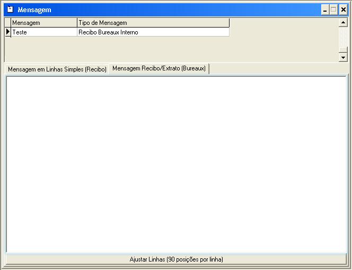Open Mensagem em Linhas Simples (Recibo) tab

pos(57,69)
